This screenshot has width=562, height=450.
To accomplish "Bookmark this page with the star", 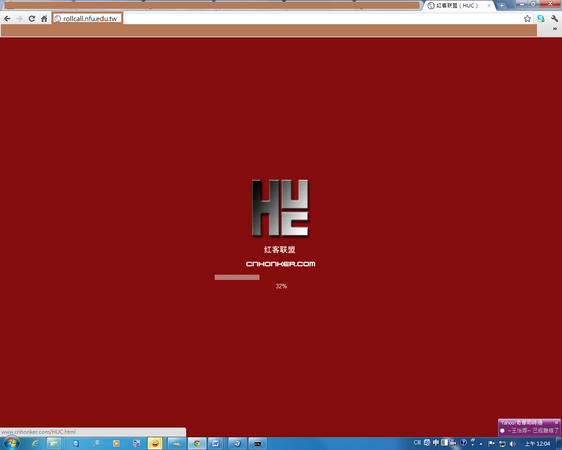I will 527,18.
